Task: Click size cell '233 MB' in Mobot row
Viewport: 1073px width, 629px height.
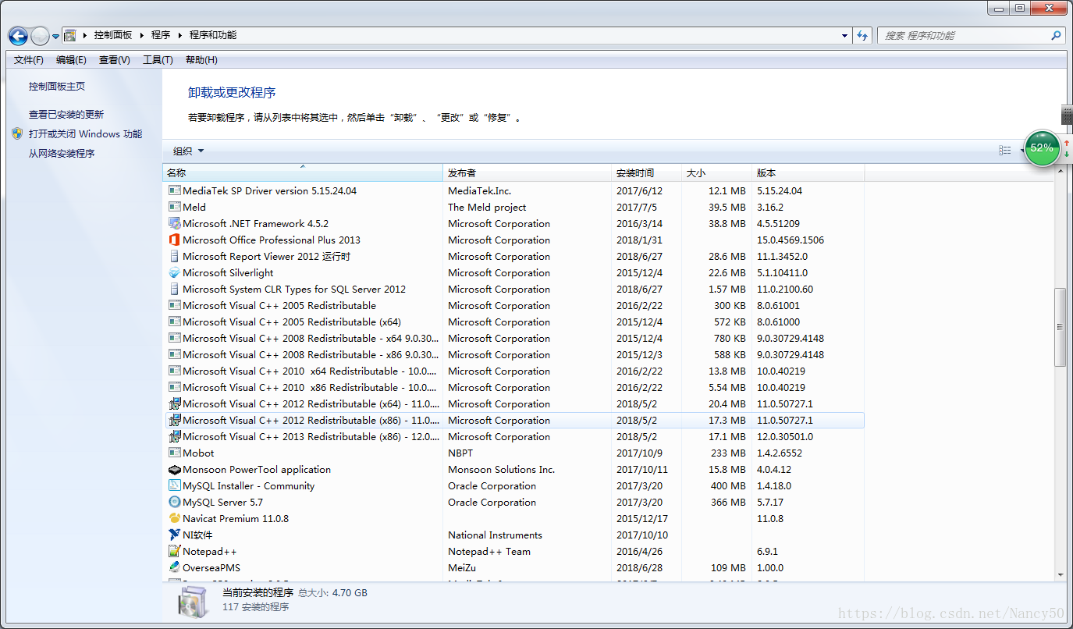Action: (x=728, y=453)
